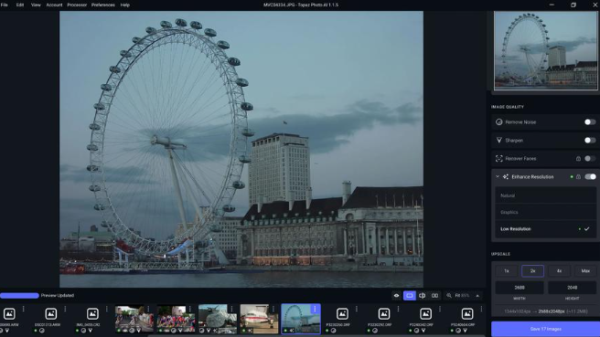Click the main Ferris wheel preview image
Viewport: 600px width, 337px height.
(x=241, y=149)
